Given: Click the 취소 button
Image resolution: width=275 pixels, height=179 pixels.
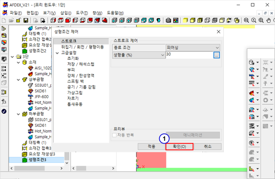Looking at the screenshot, I should pyautogui.click(x=208, y=146).
